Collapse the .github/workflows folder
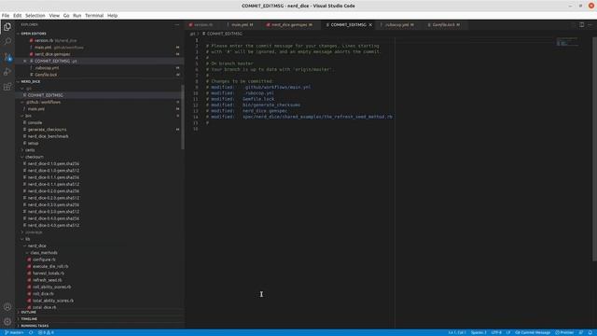The height and width of the screenshot is (336, 597). pos(43,102)
